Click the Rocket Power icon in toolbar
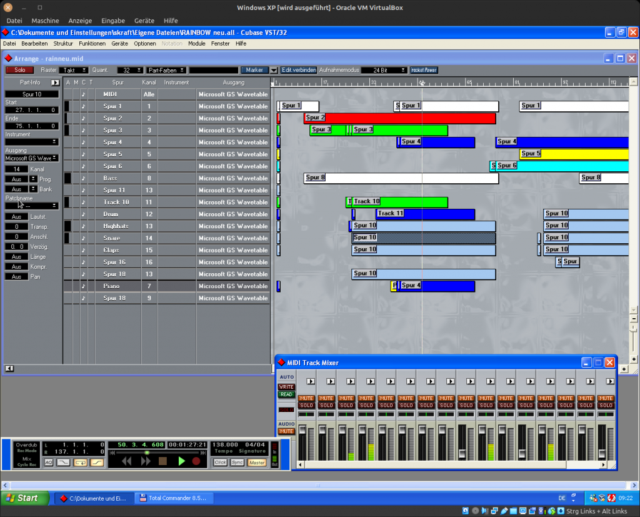 [x=424, y=70]
